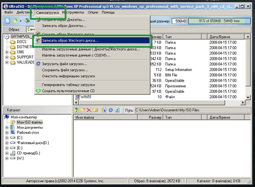255x187 pixels.
Task: Choose Записать образ Жесткого диска… menu entry
Action: 92,40
